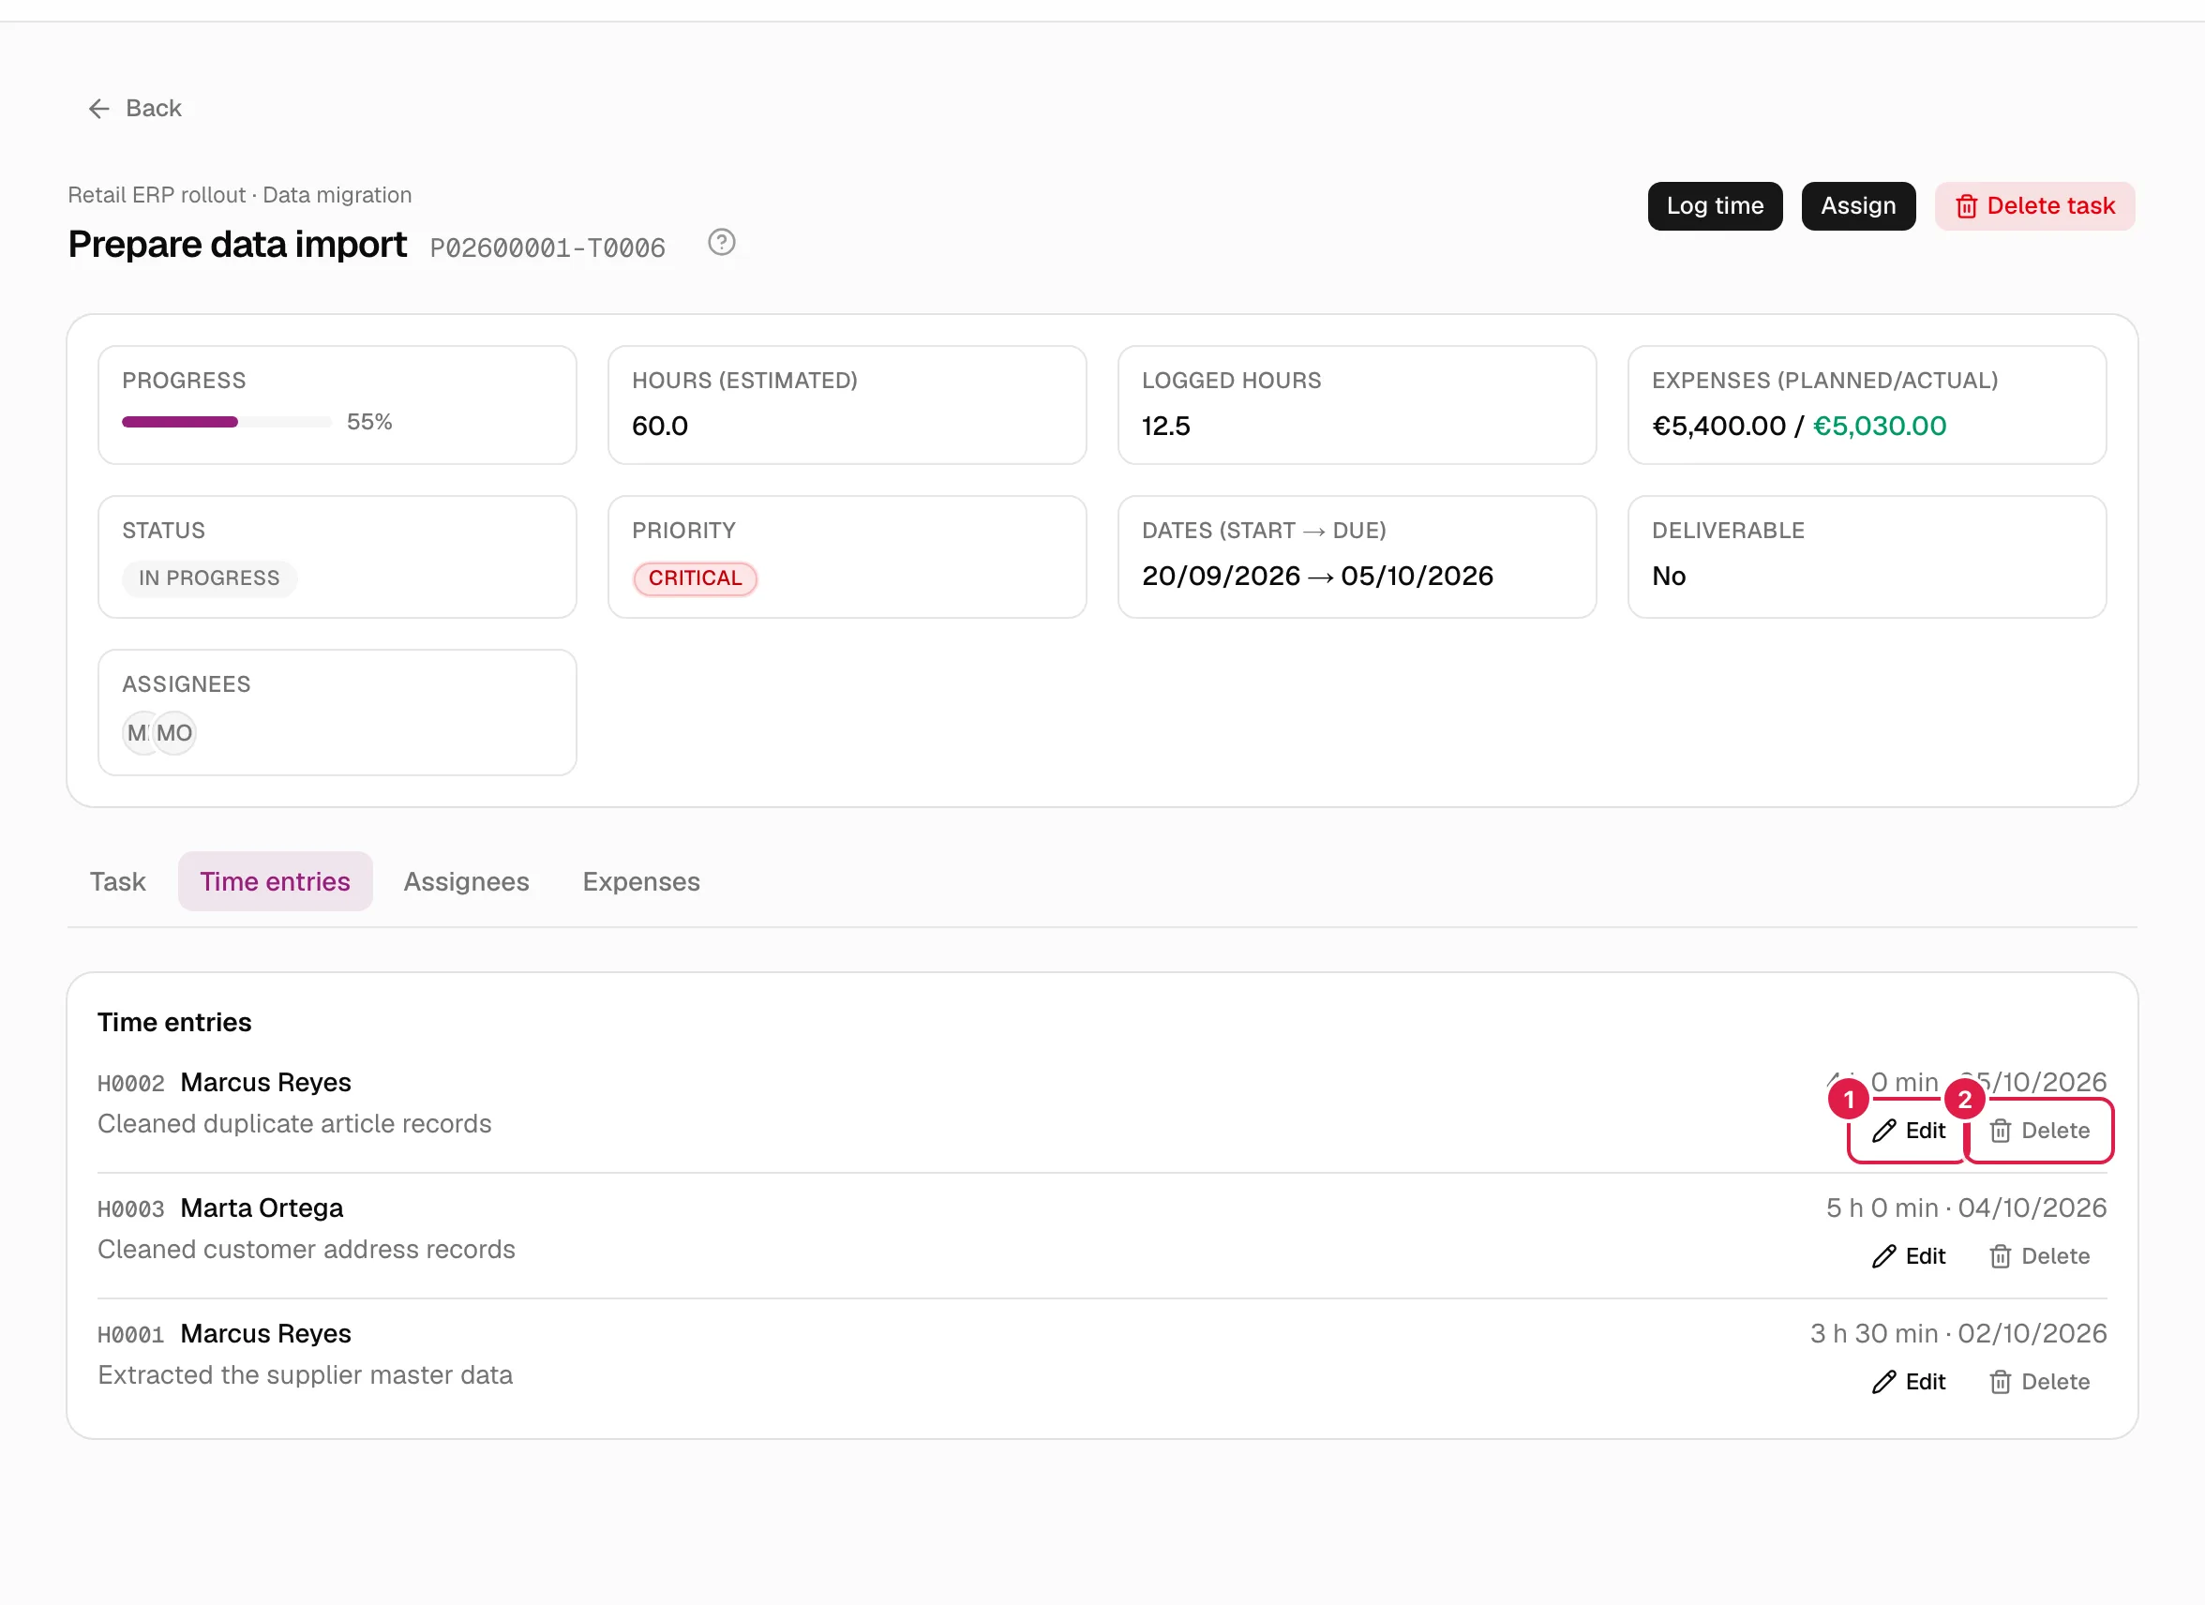The width and height of the screenshot is (2205, 1605).
Task: Click the Deliverable value No
Action: [1669, 577]
